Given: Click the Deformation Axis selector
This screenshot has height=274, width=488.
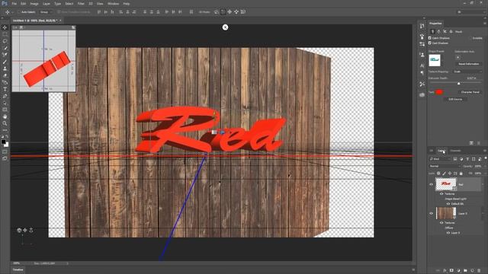Looking at the screenshot, I should (457, 58).
